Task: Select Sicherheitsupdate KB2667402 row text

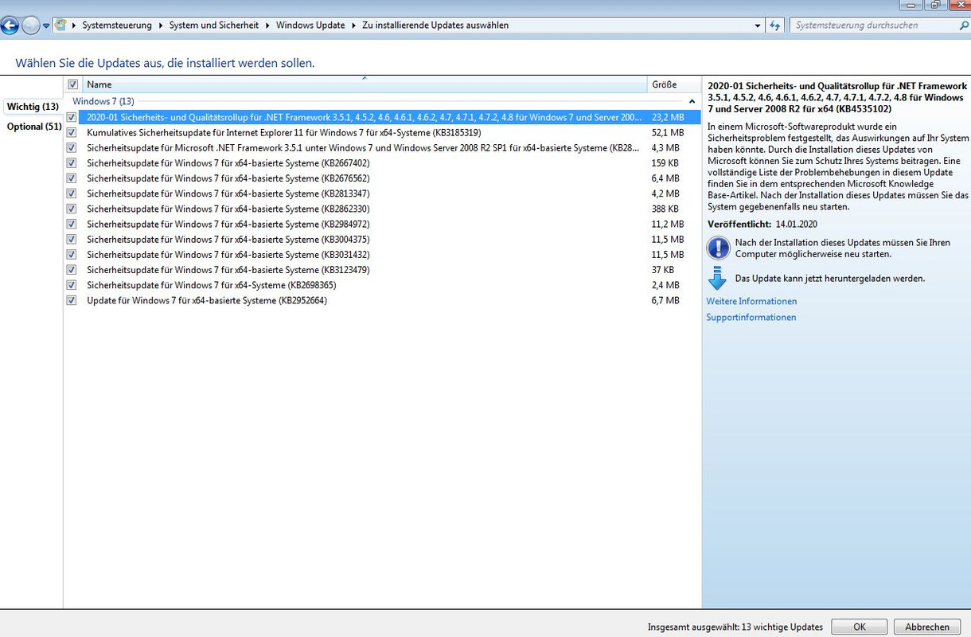Action: pos(228,163)
